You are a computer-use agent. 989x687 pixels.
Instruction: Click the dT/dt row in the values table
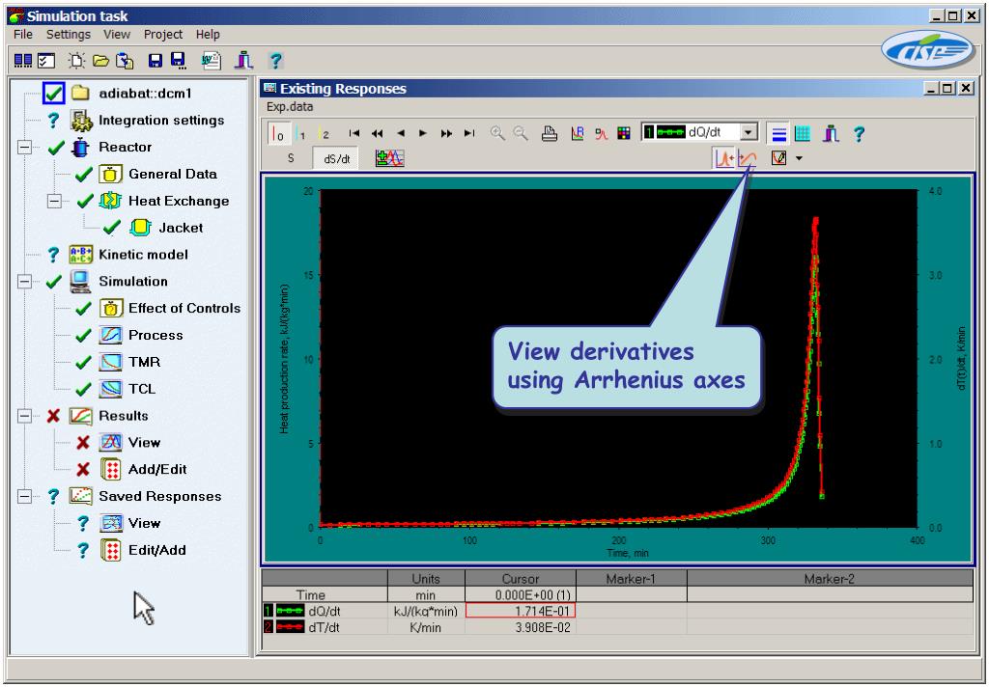click(x=618, y=627)
